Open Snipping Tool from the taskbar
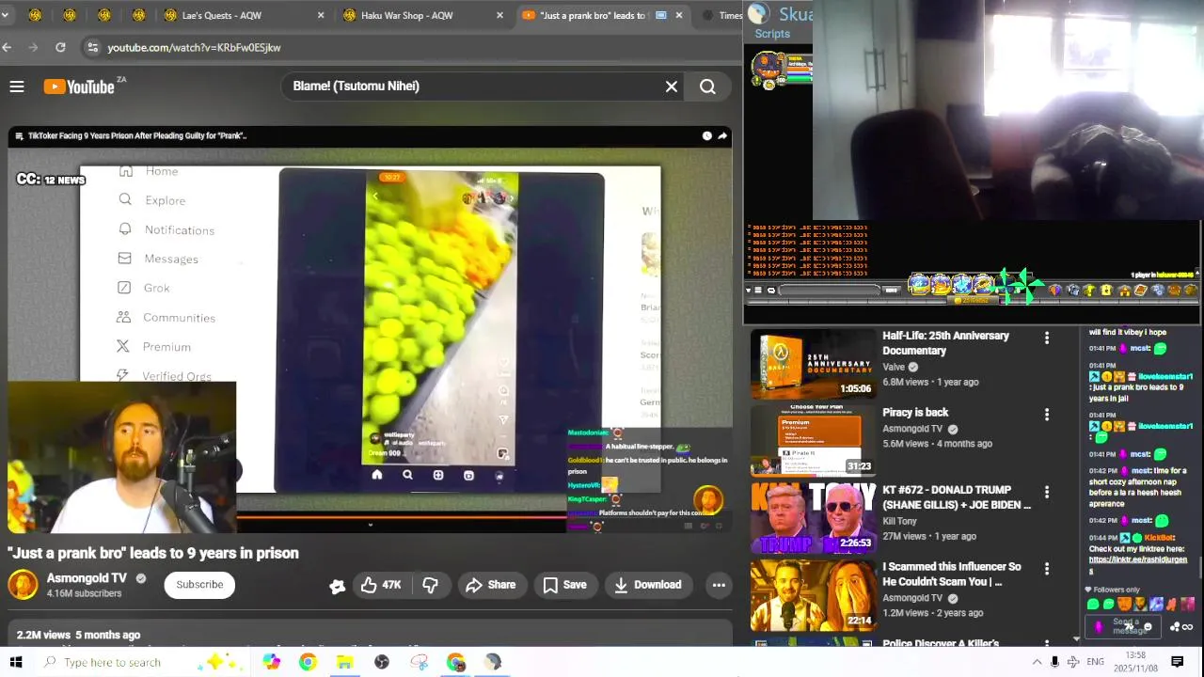 click(x=419, y=662)
